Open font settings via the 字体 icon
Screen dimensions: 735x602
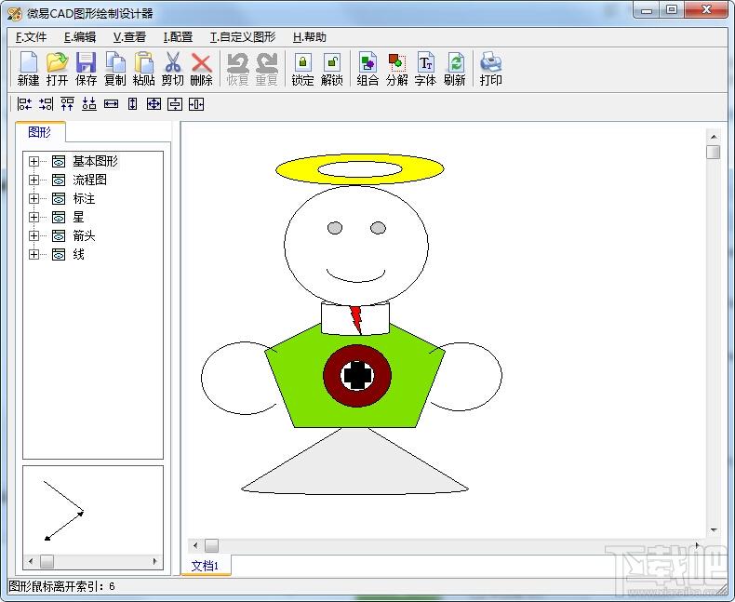[x=425, y=69]
